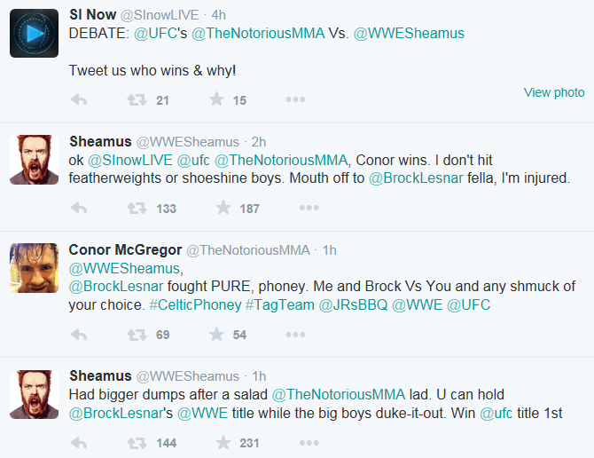Reply to Sheamus's 'Conor wins' tweet
The image size is (594, 458).
pyautogui.click(x=78, y=209)
